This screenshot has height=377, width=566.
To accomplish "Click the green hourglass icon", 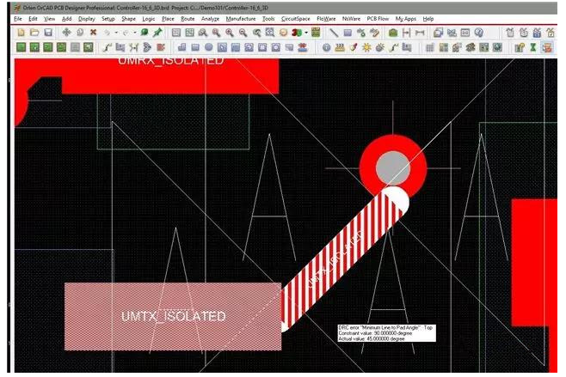I will (x=533, y=47).
